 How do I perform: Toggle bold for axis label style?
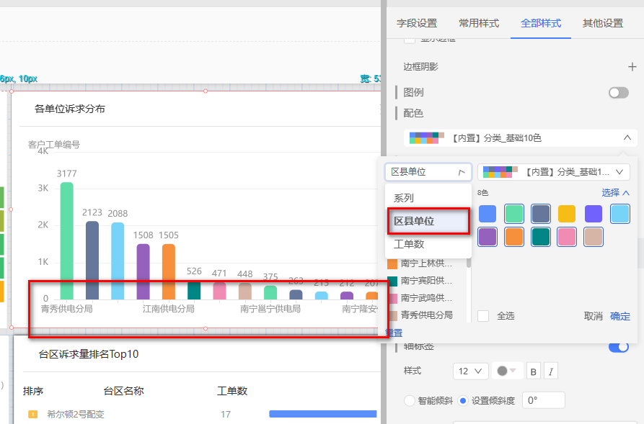(x=534, y=371)
